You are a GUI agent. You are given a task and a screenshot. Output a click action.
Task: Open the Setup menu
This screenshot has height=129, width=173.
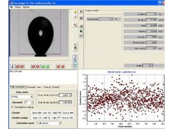pos(18,7)
